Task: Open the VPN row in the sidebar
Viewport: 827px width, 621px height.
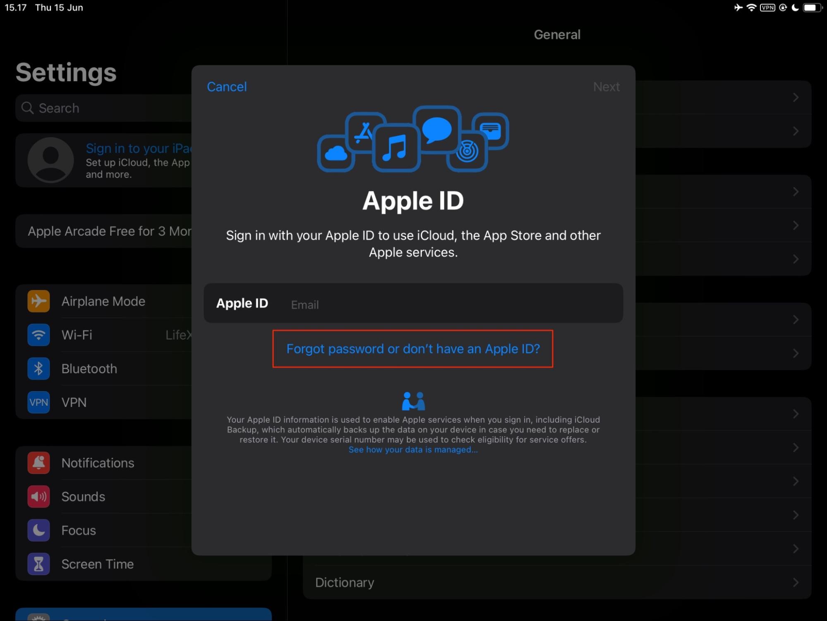Action: (x=103, y=402)
